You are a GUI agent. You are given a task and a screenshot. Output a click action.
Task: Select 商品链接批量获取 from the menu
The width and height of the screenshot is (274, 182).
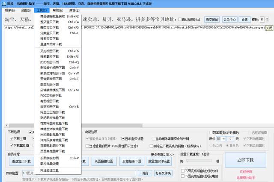pyautogui.click(x=58, y=16)
